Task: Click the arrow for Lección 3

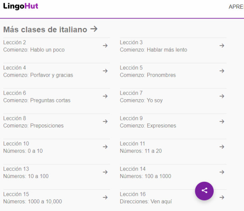Action: point(222,46)
